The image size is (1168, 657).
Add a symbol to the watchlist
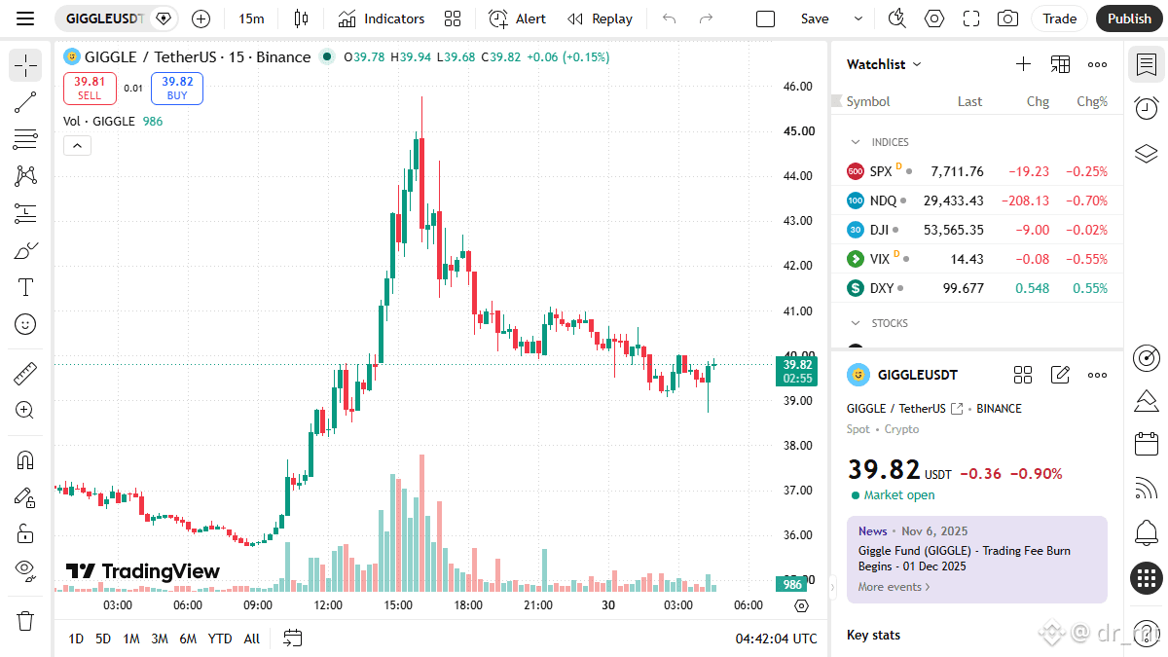pos(1023,64)
